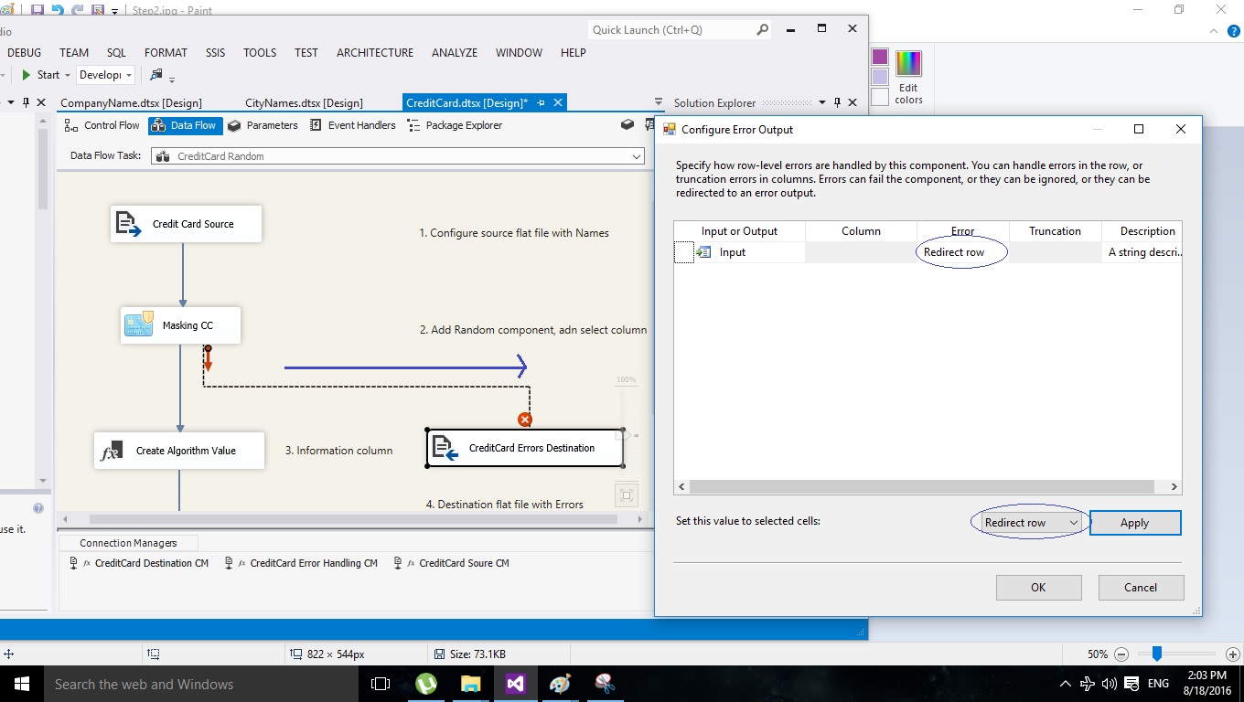The image size is (1244, 702).
Task: Click the Credit Card Source flat file icon
Action: (129, 224)
